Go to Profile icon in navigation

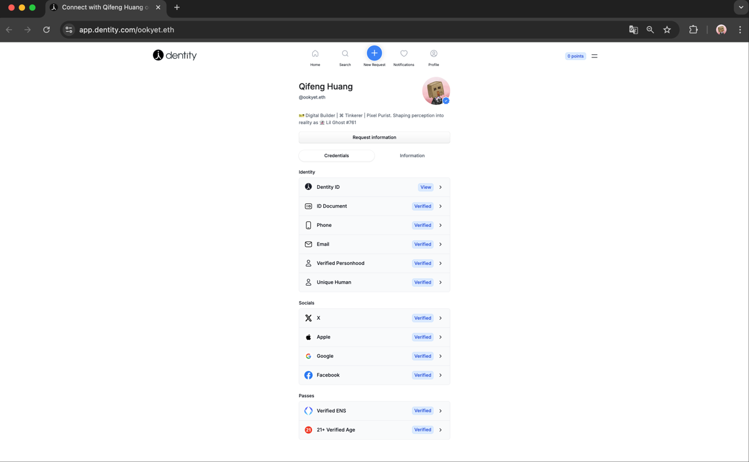pyautogui.click(x=434, y=54)
